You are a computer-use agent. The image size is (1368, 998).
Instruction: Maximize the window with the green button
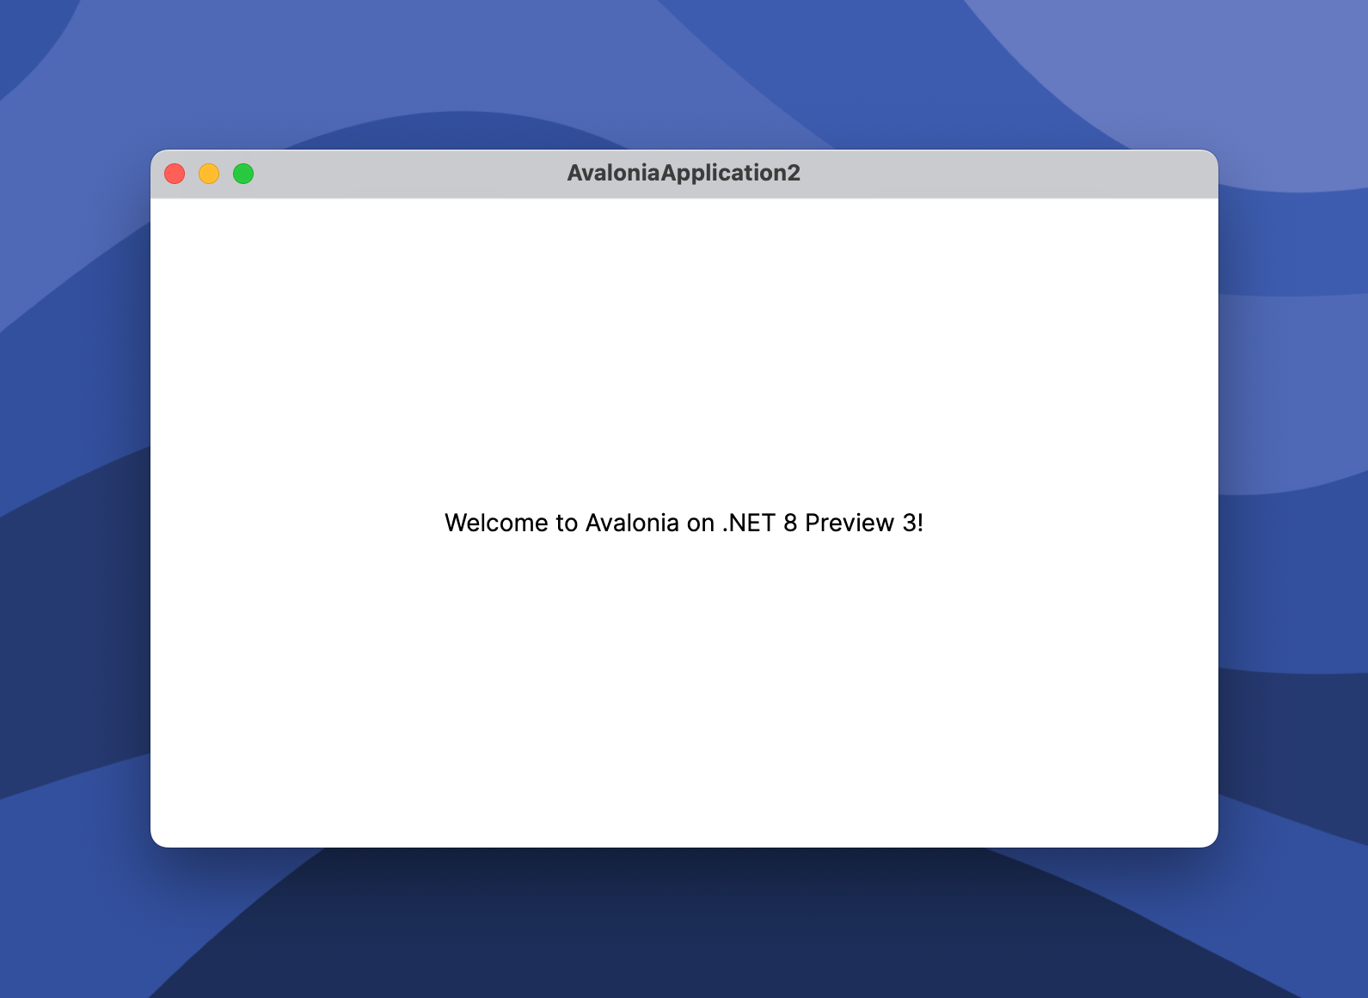tap(243, 174)
